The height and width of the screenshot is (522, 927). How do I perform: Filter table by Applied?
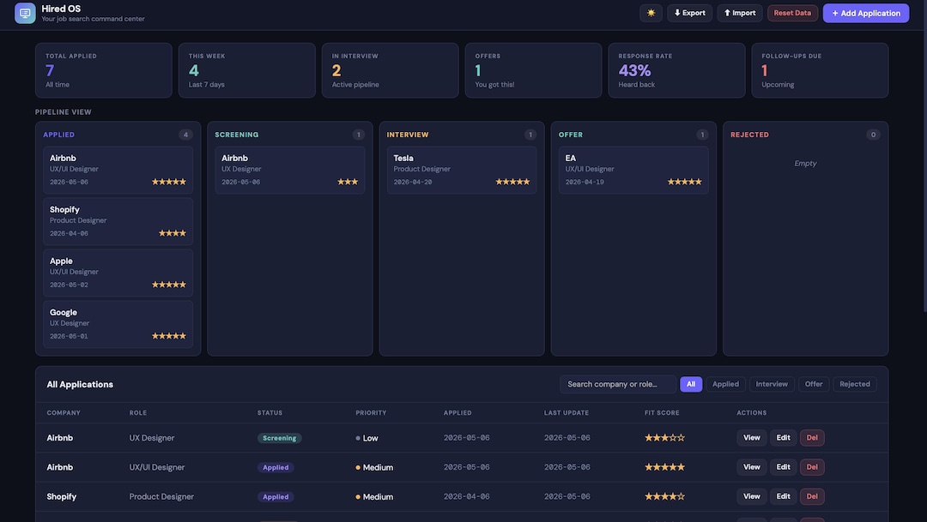point(725,384)
